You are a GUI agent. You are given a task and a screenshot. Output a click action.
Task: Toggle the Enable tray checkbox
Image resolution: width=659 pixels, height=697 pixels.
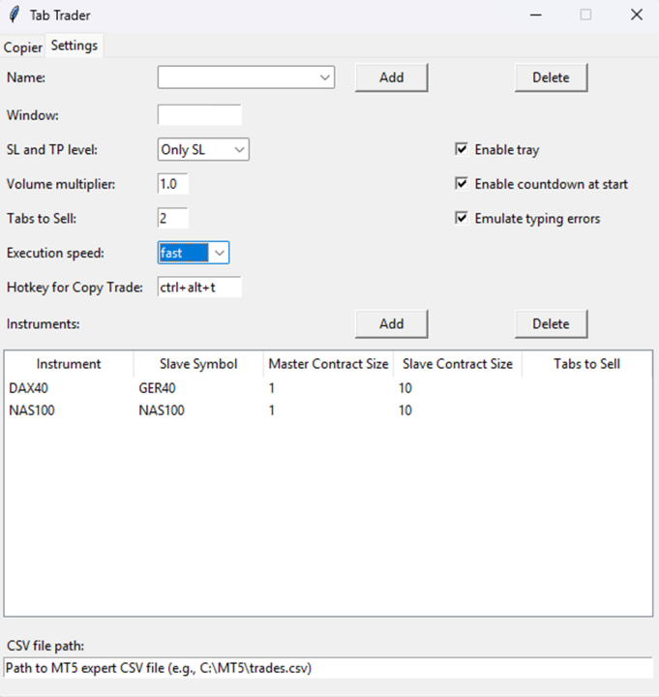(x=462, y=149)
